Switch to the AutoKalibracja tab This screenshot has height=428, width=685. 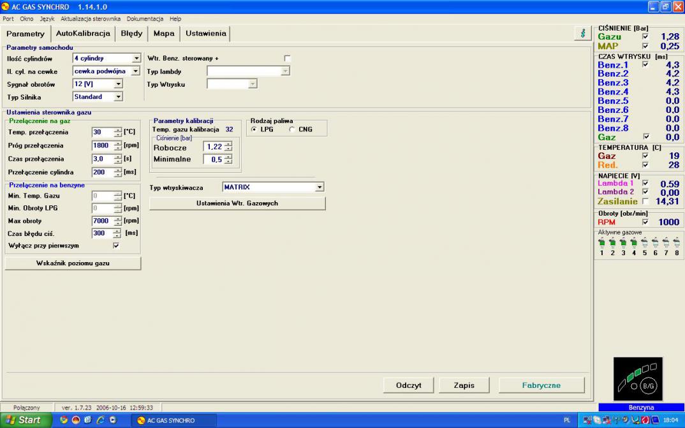[x=83, y=33]
